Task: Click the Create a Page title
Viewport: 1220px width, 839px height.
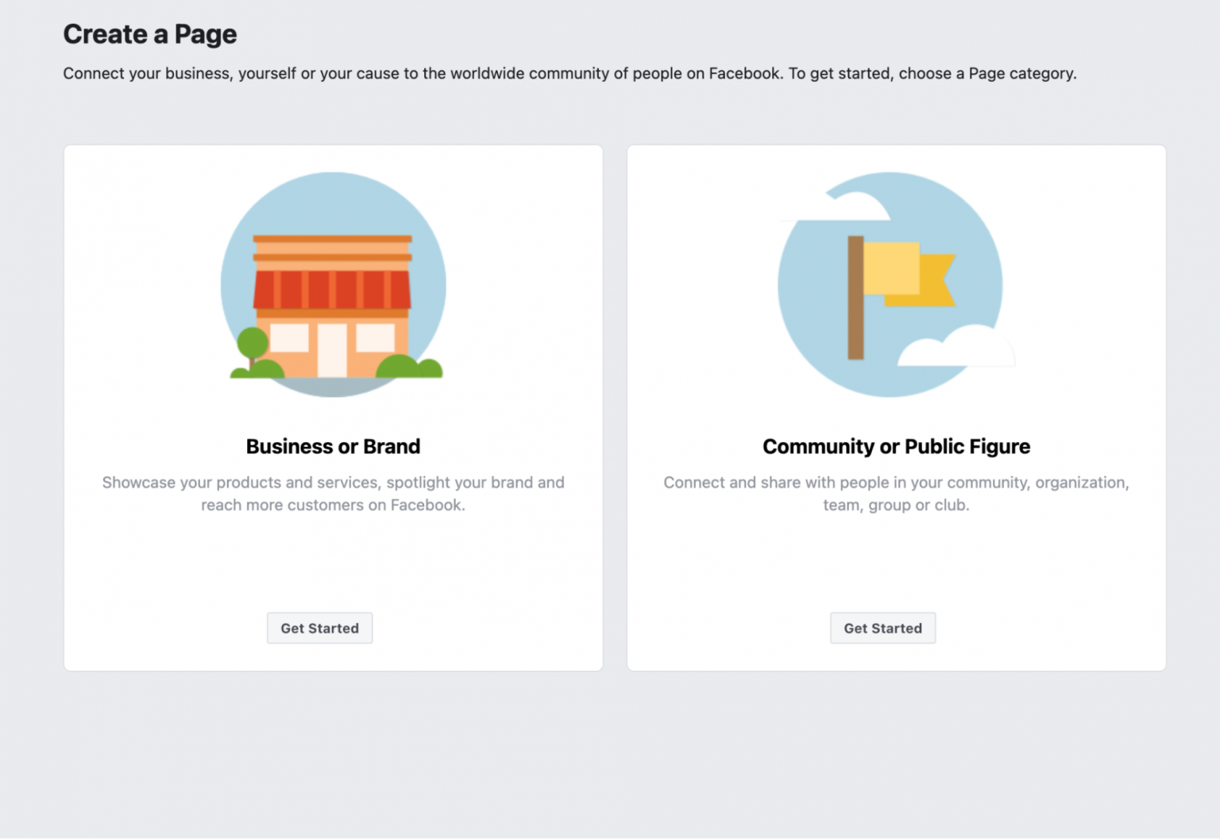Action: pos(149,34)
